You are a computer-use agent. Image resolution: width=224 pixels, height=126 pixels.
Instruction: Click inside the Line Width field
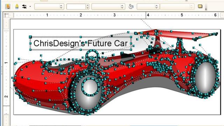click(x=76, y=7)
